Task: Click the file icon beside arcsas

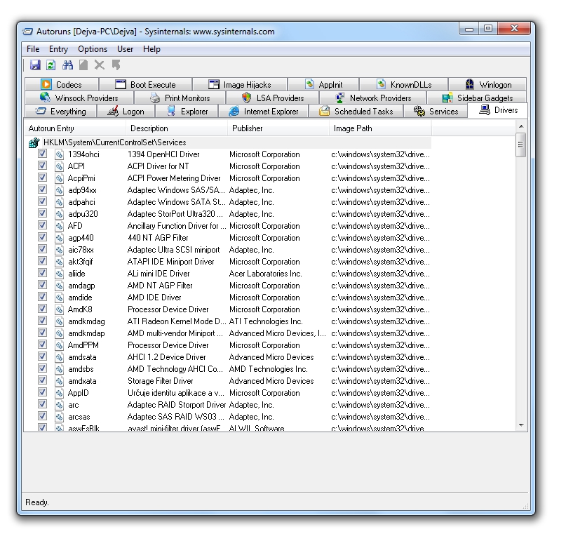Action: point(59,417)
